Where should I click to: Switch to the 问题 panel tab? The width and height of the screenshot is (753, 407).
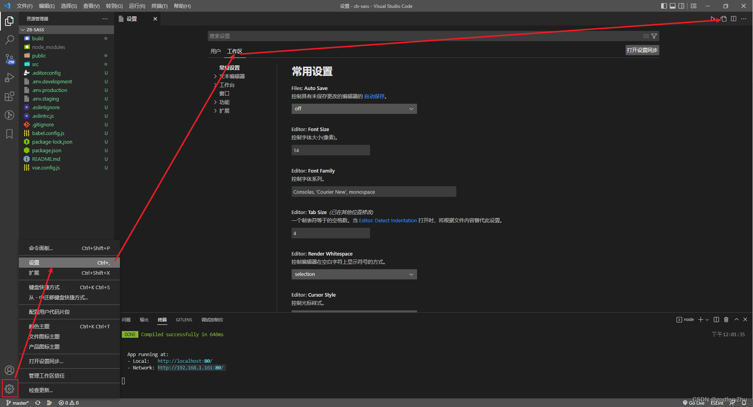pos(126,320)
